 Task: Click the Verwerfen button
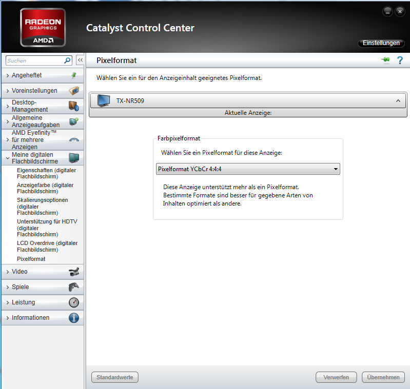[336, 377]
